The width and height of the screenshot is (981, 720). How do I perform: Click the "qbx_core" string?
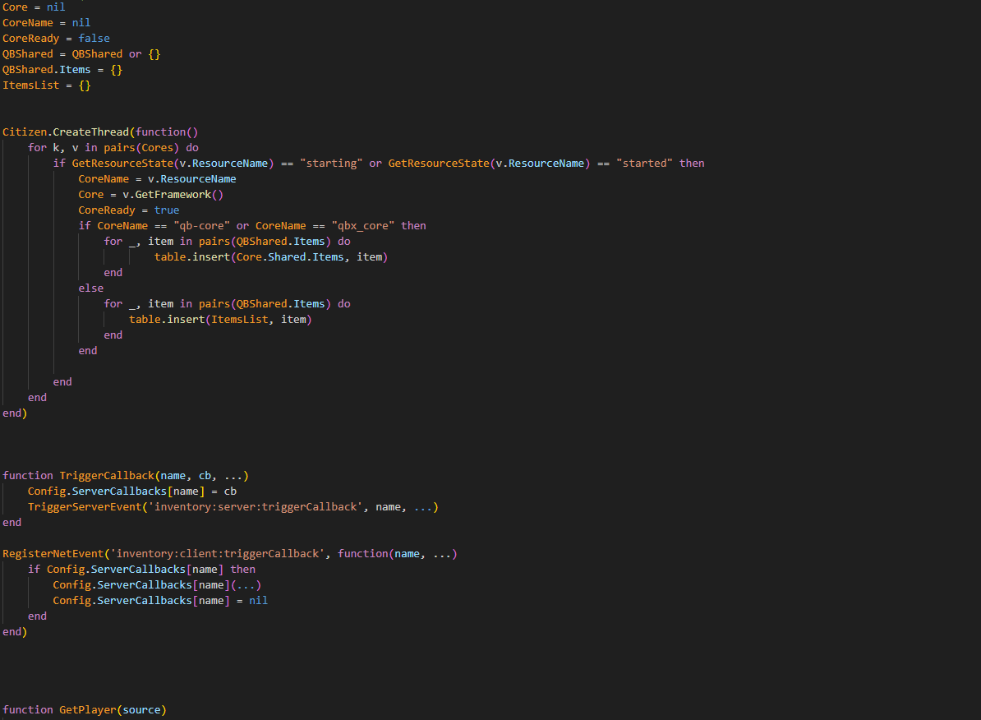pos(363,226)
